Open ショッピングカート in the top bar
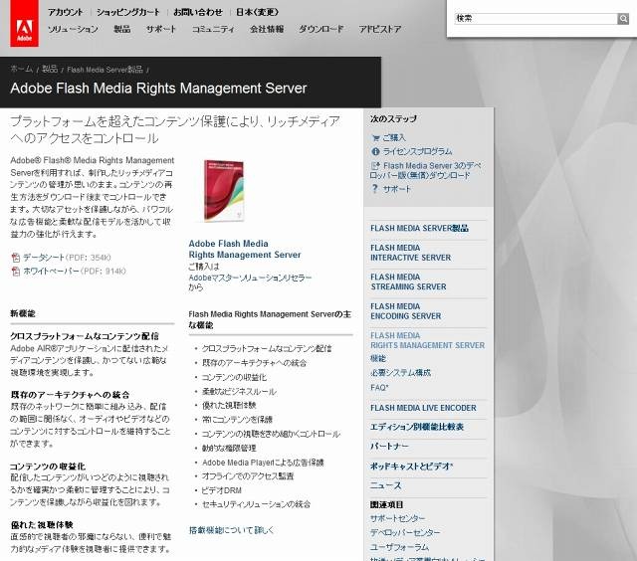Viewport: 637px width, 561px height. point(128,12)
